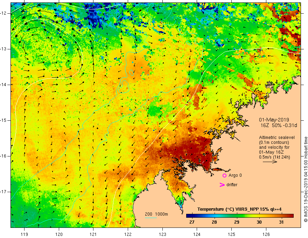
Task: Click the longitude axis label 122
Action: pyautogui.click(x=128, y=234)
